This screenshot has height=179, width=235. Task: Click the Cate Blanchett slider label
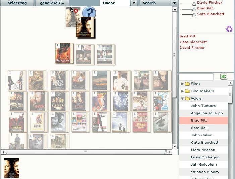(x=211, y=14)
